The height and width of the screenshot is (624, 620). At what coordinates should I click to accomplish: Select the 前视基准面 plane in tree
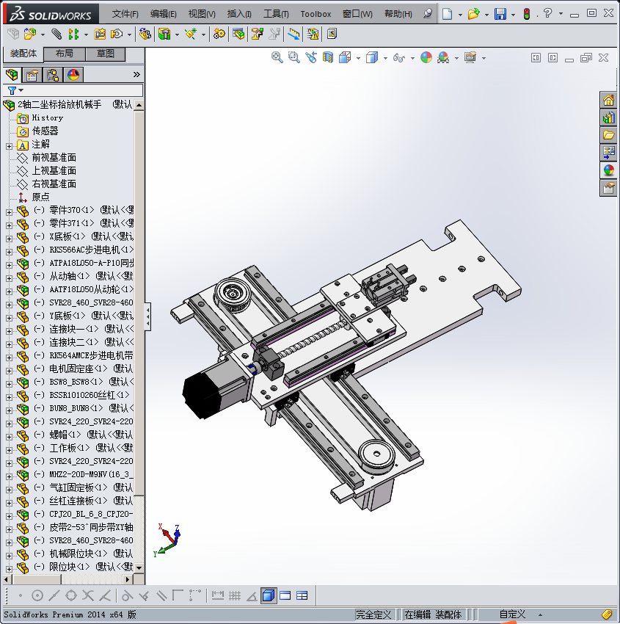(x=54, y=158)
